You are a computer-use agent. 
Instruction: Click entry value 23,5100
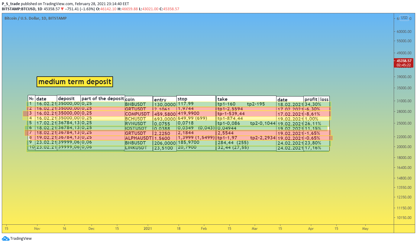(x=163, y=148)
